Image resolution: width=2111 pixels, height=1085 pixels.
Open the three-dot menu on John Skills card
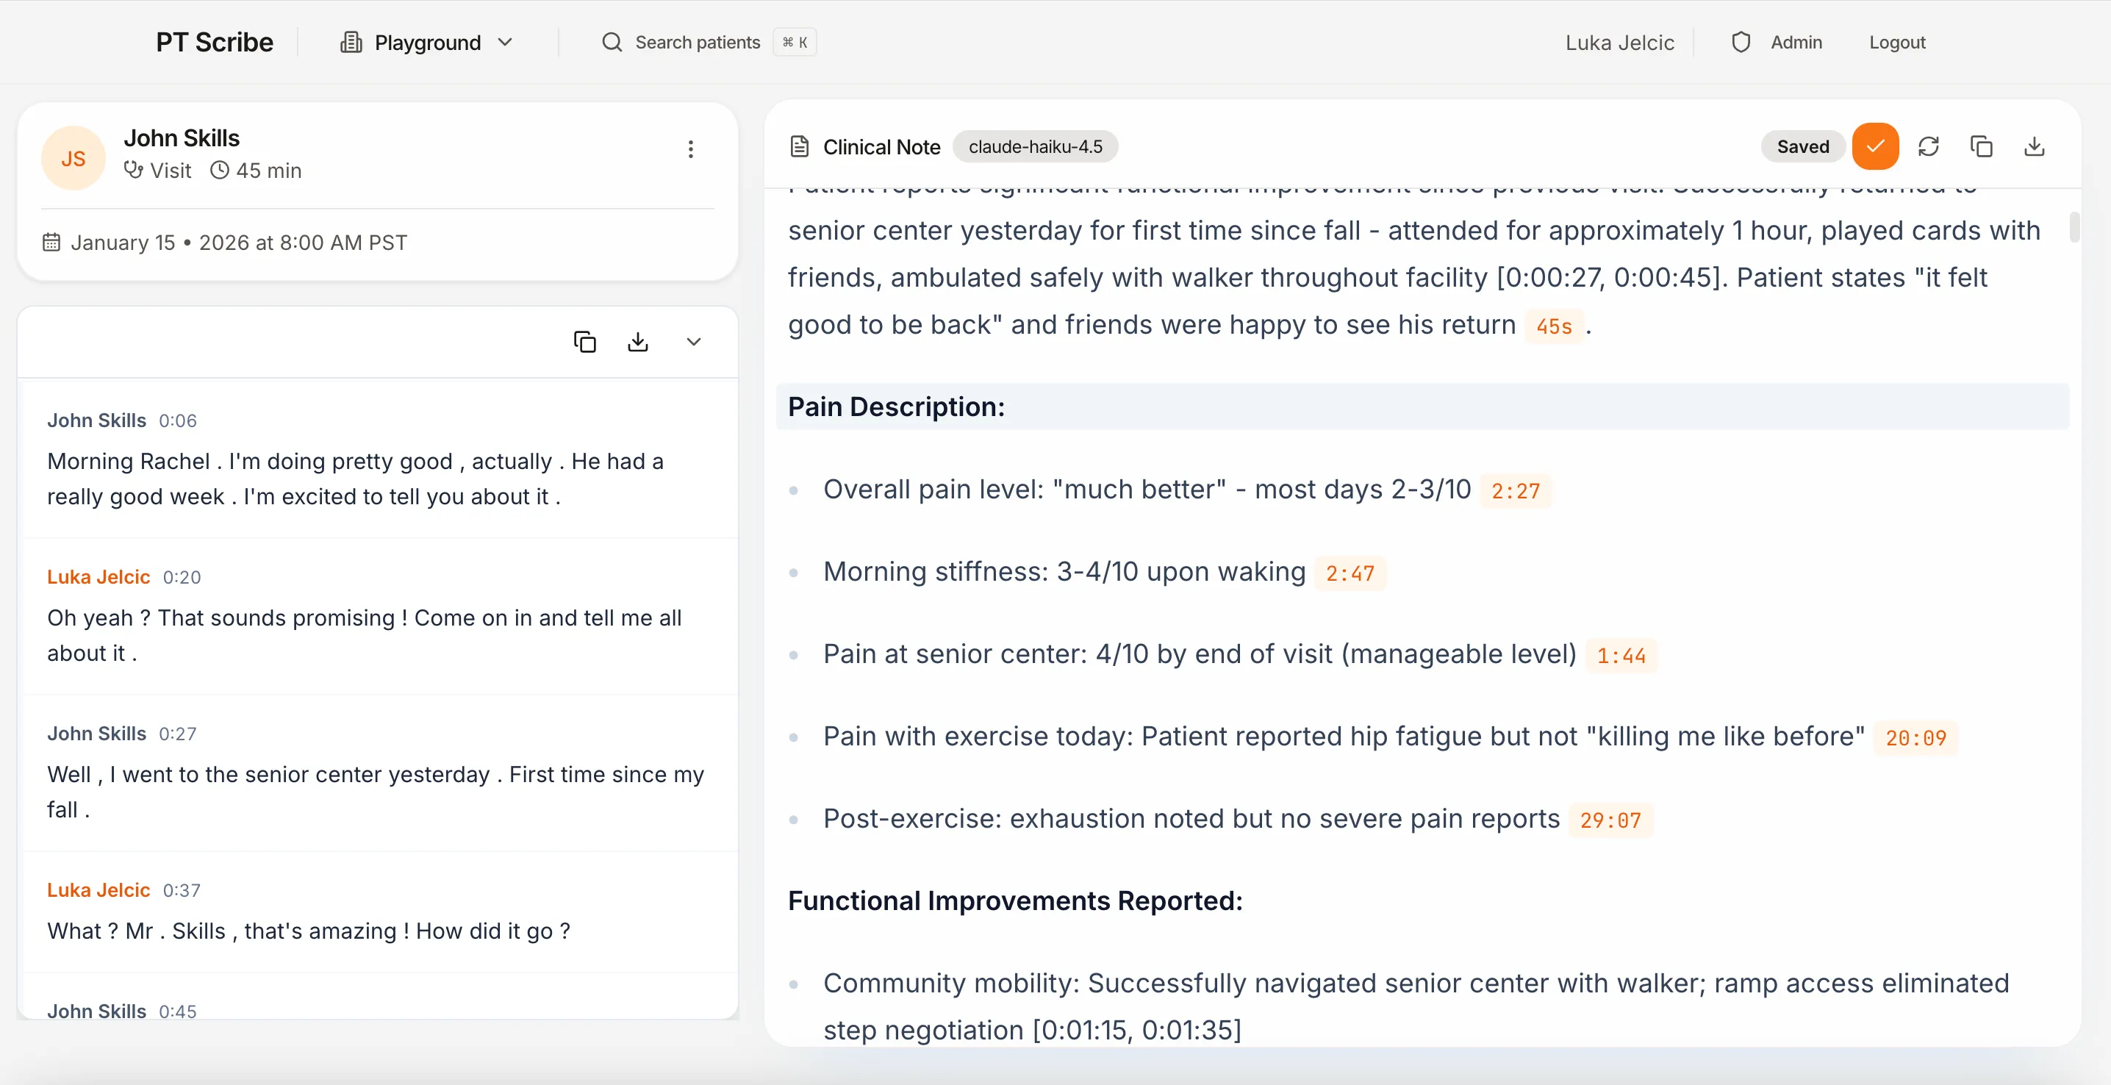691,149
